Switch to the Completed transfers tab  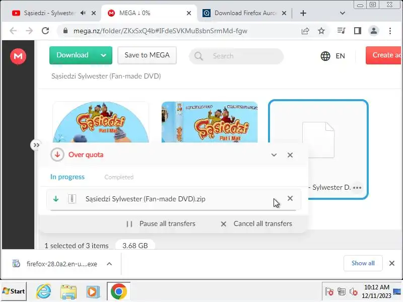tap(119, 177)
